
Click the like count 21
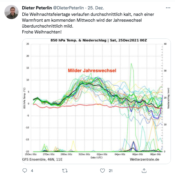tap(111, 171)
